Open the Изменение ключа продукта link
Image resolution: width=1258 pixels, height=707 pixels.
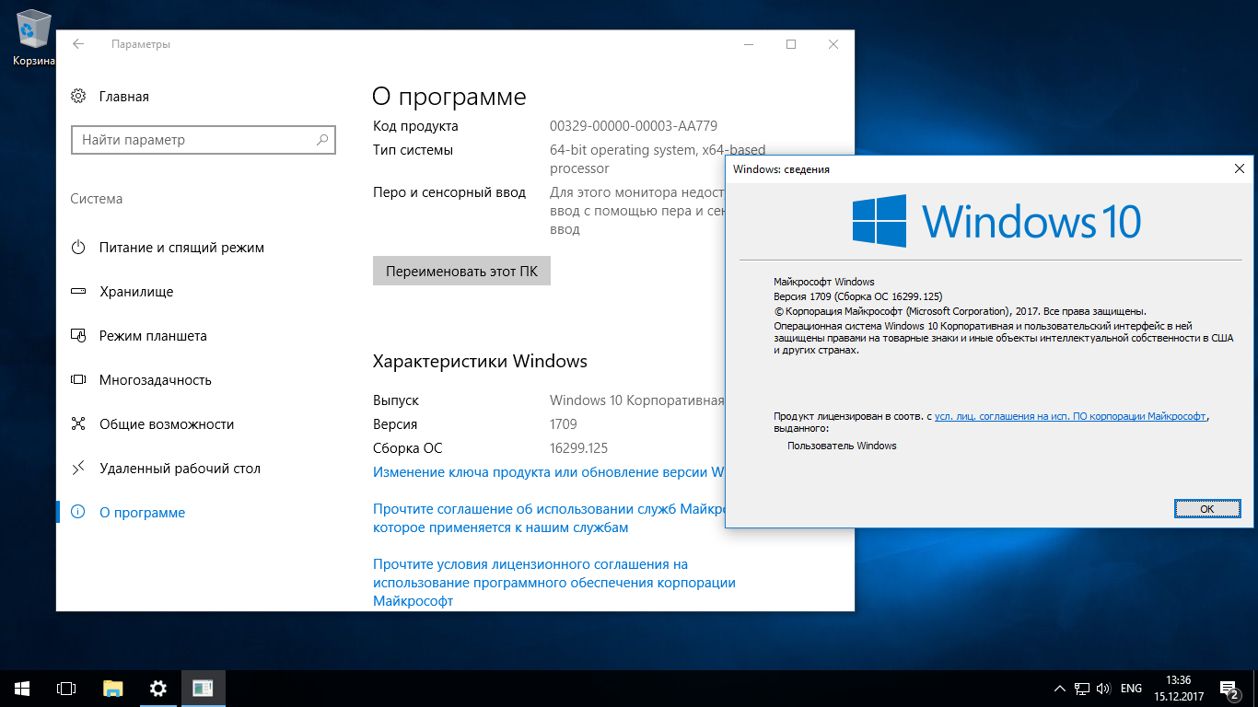[x=549, y=472]
